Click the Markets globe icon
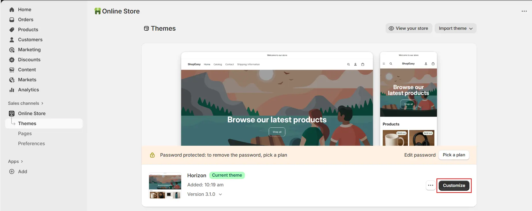532x211 pixels. coord(12,80)
